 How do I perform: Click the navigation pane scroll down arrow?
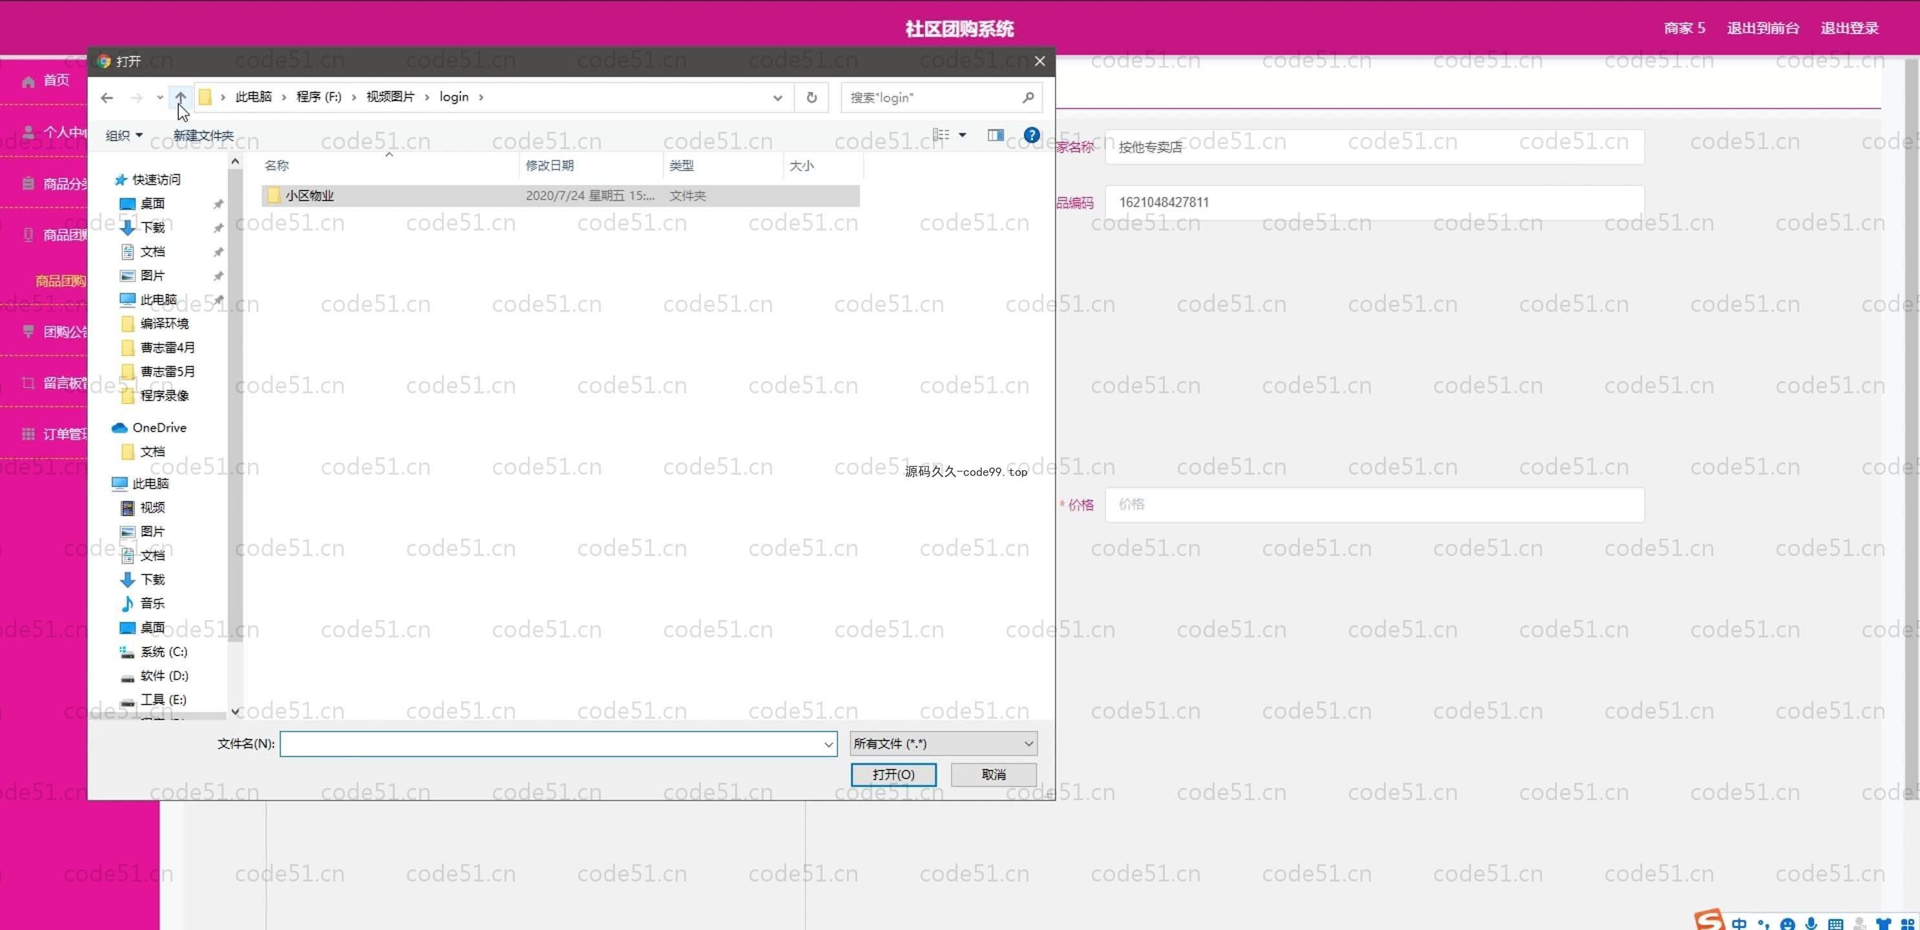pos(235,712)
